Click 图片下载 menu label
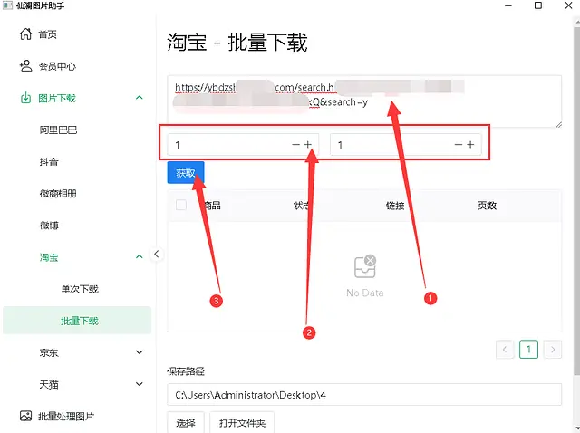This screenshot has height=433, width=580. pos(57,98)
